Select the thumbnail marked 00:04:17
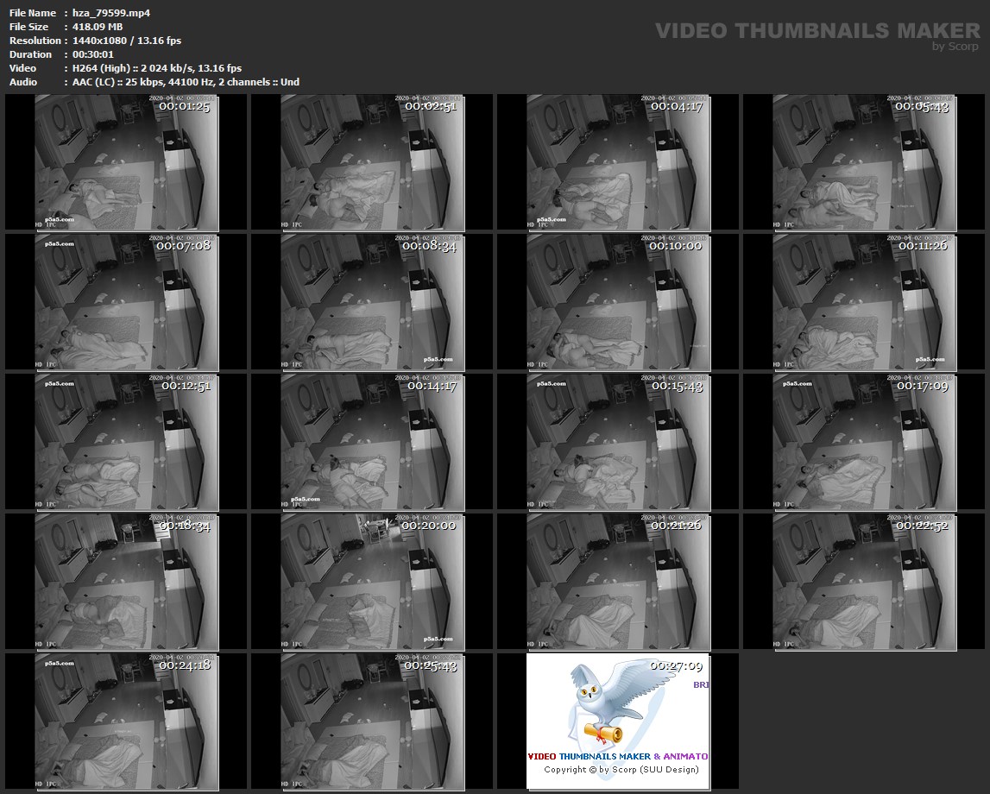The image size is (990, 794). pyautogui.click(x=618, y=163)
